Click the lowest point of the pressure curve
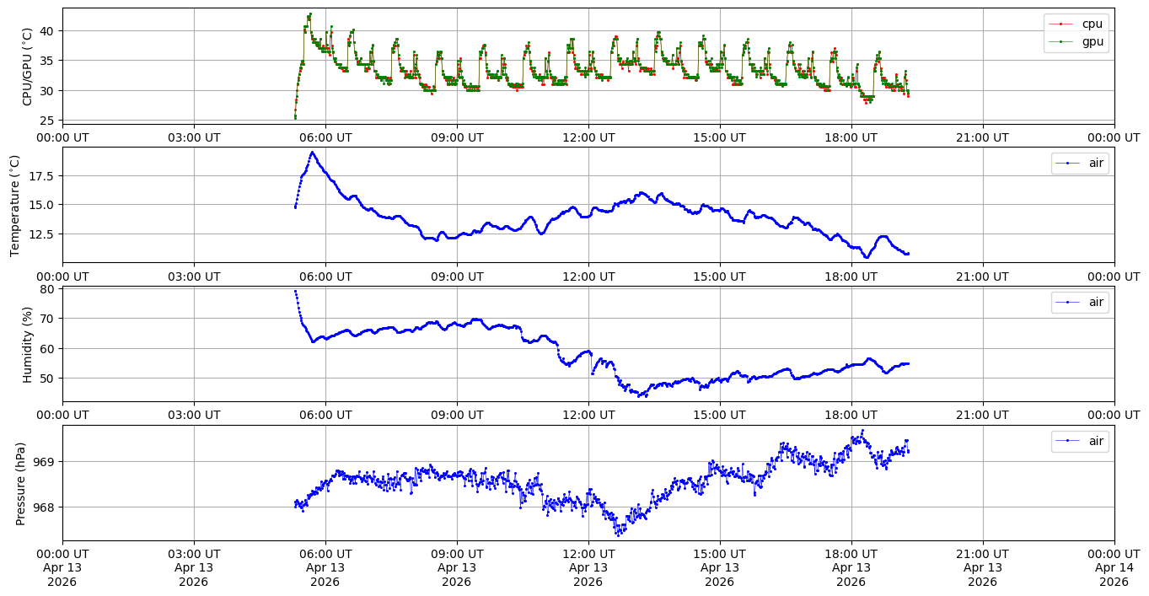Image resolution: width=1149 pixels, height=596 pixels. pyautogui.click(x=616, y=534)
